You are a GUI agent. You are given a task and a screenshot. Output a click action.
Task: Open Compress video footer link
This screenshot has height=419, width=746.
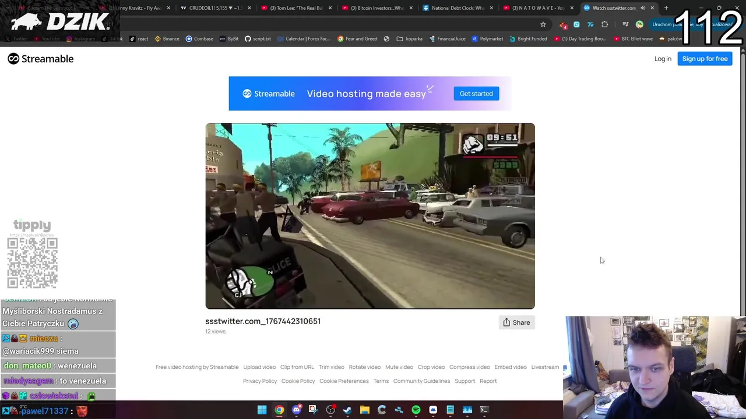point(470,367)
